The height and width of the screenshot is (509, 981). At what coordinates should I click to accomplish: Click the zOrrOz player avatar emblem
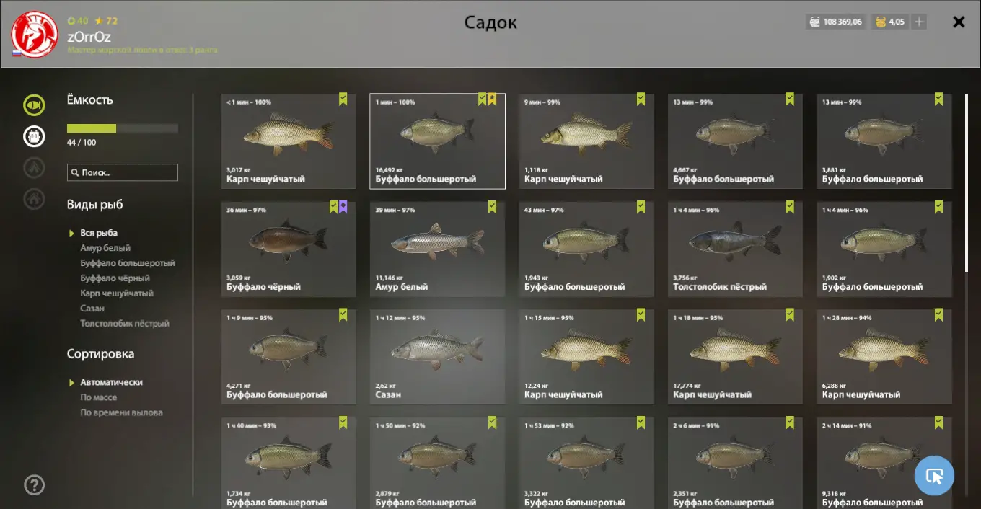(x=35, y=34)
